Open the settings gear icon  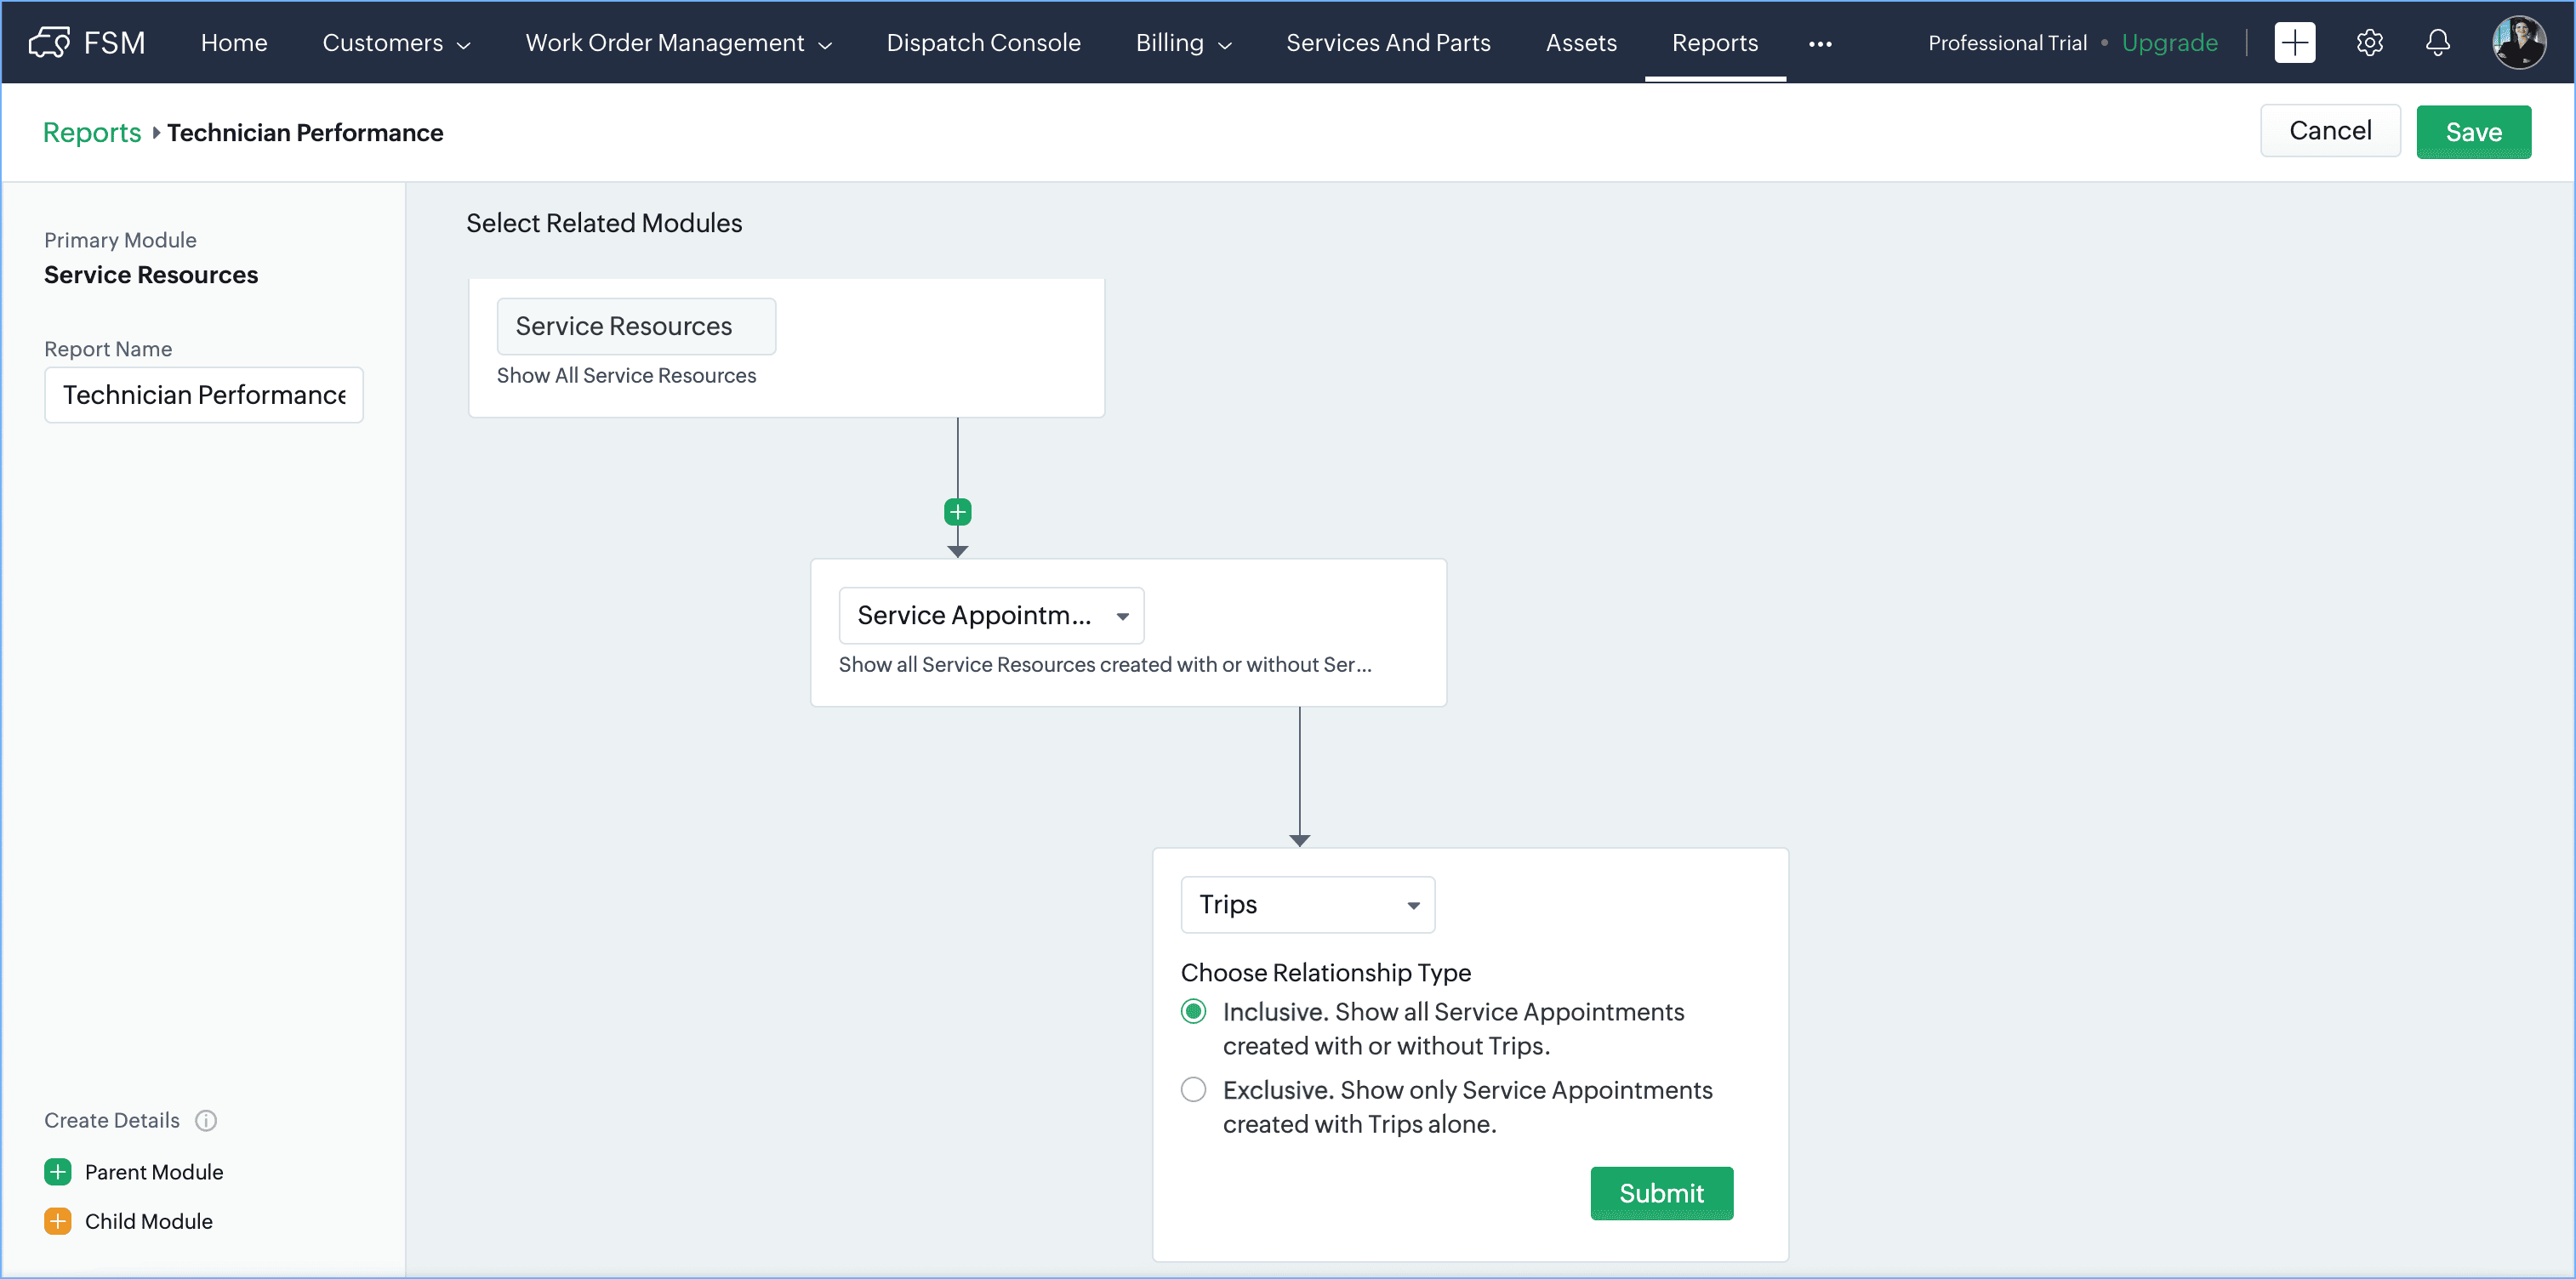(x=2369, y=42)
